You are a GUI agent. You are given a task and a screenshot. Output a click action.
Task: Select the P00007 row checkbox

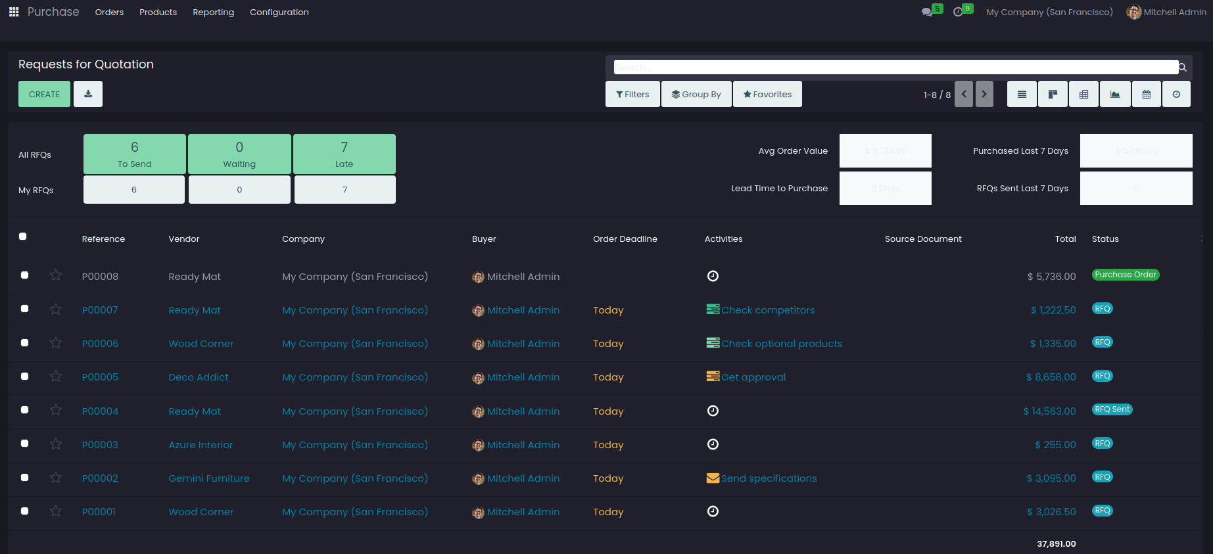24,309
